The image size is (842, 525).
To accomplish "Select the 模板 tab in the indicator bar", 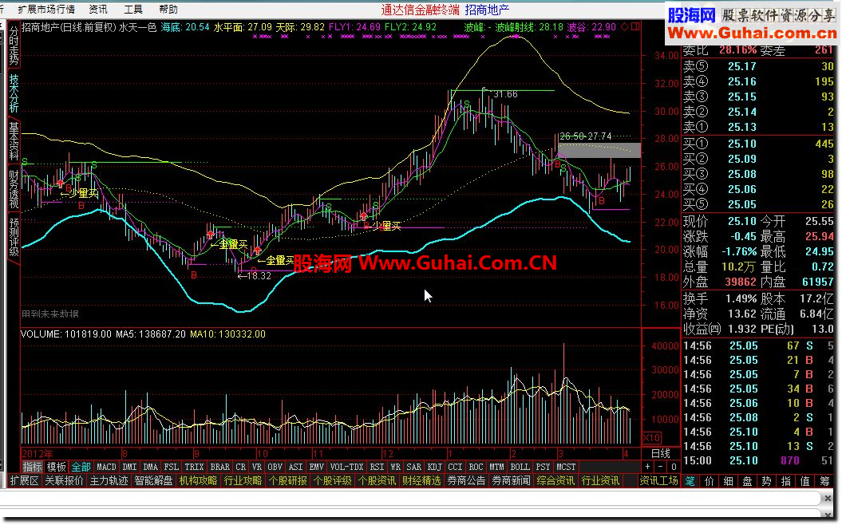I will [57, 467].
